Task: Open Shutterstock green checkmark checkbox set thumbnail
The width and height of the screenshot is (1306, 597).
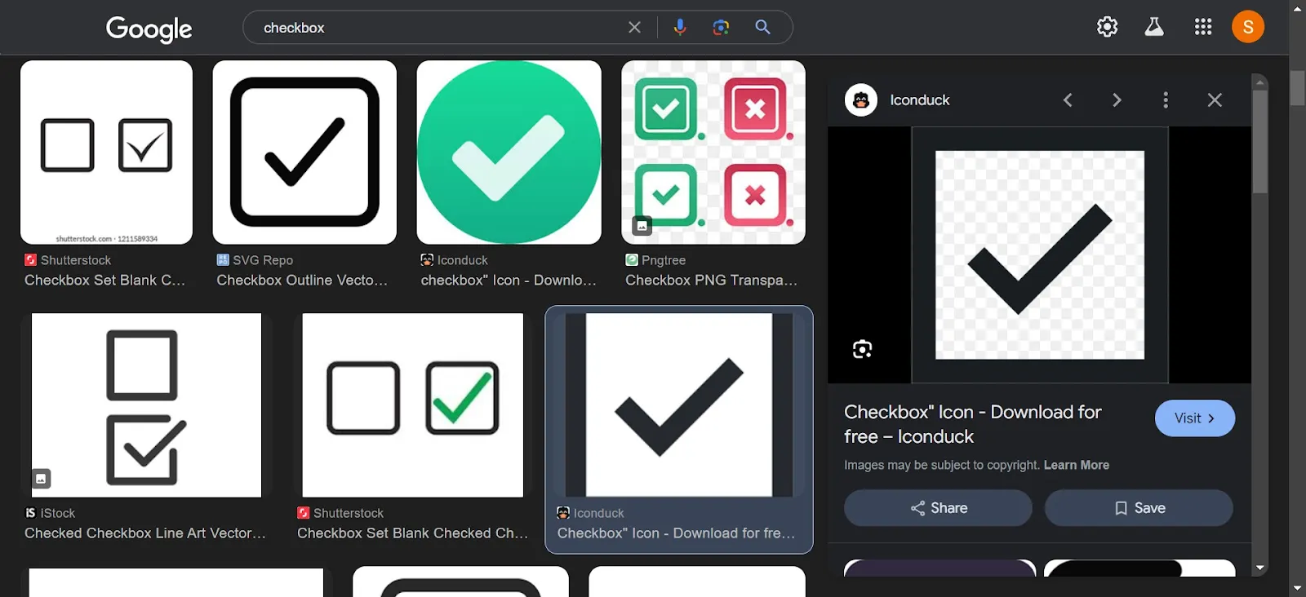Action: (412, 405)
